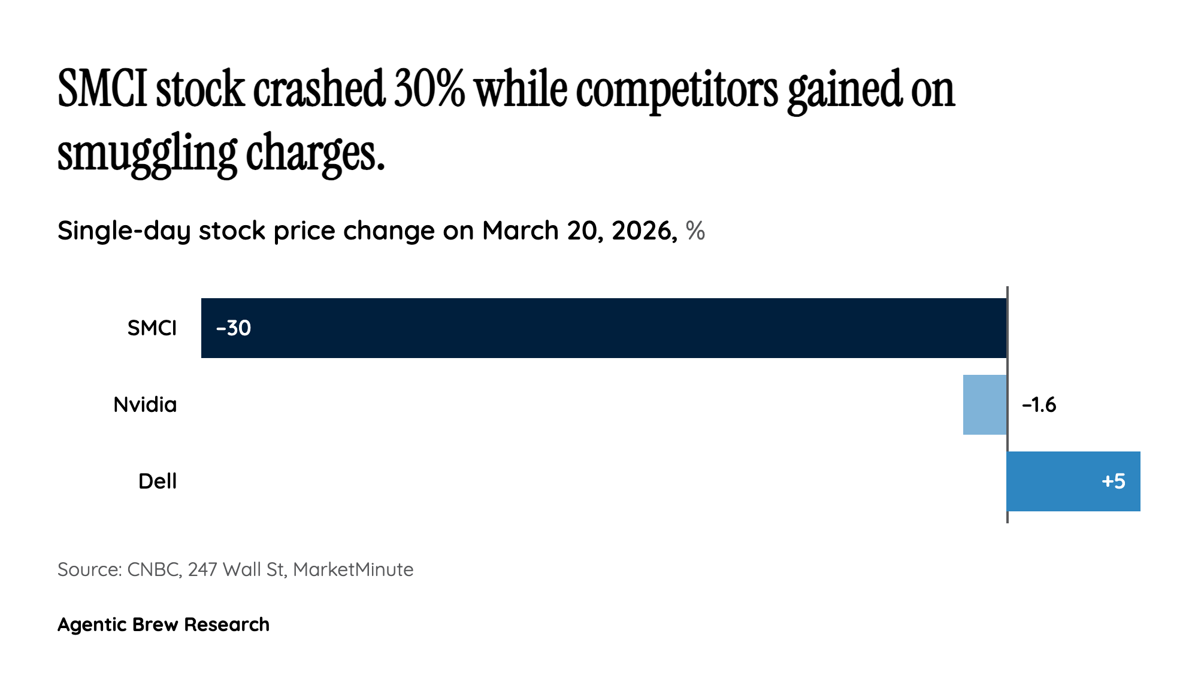Click the −30 value label

(x=233, y=328)
